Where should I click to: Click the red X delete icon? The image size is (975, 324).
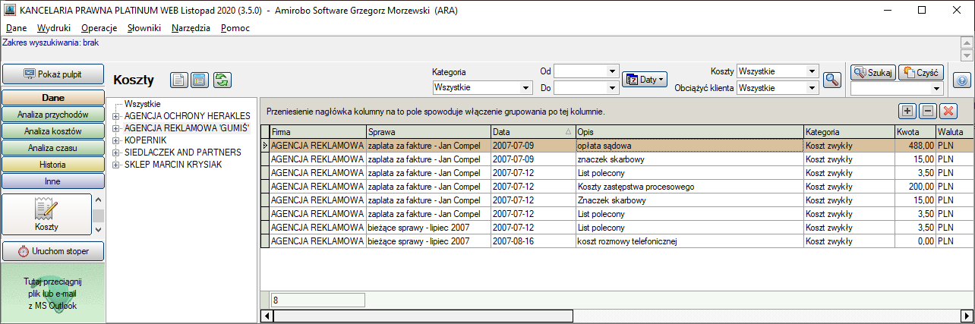coord(948,111)
